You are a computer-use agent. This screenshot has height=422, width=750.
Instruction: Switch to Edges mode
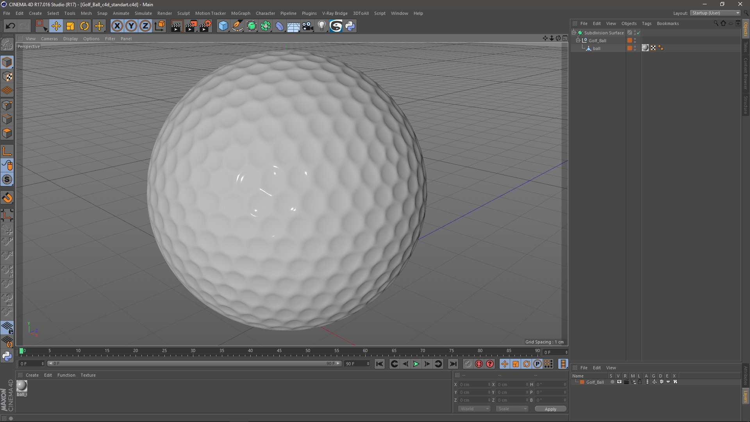7,119
